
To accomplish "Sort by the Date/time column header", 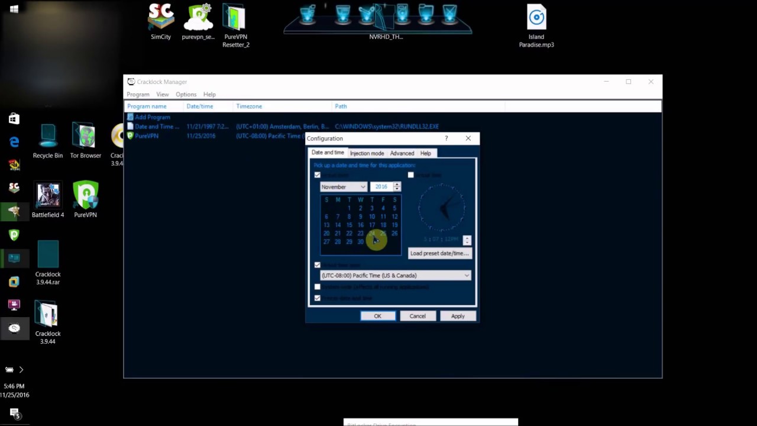I will (x=209, y=106).
